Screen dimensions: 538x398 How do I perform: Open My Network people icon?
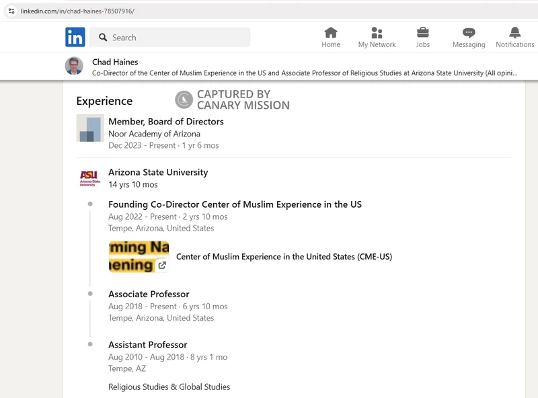pyautogui.click(x=377, y=33)
